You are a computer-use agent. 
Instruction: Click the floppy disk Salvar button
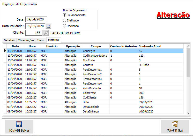pyautogui.click(x=19, y=126)
